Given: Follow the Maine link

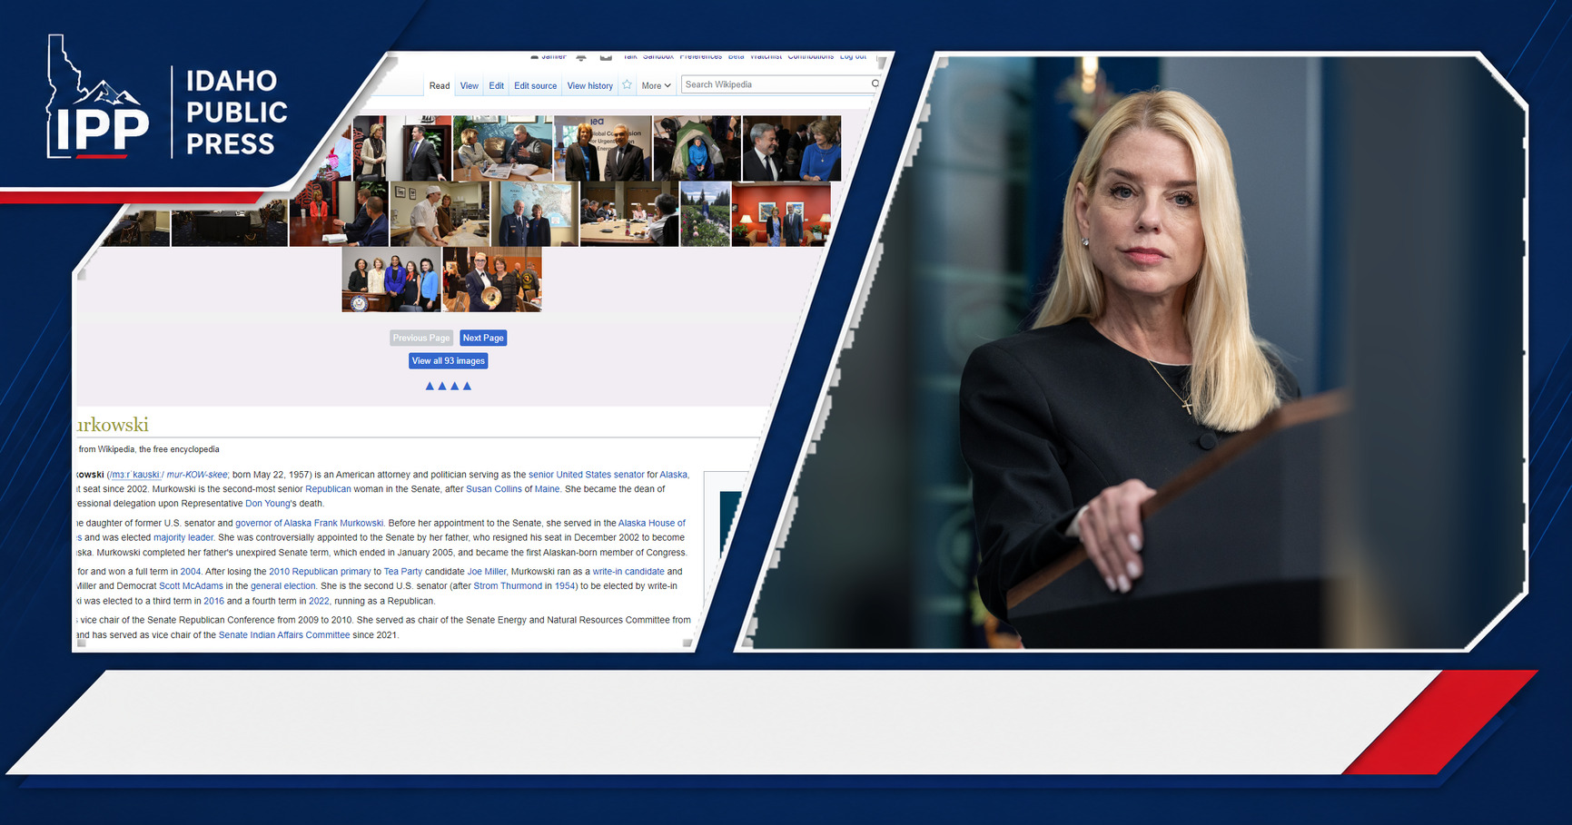Looking at the screenshot, I should [547, 489].
